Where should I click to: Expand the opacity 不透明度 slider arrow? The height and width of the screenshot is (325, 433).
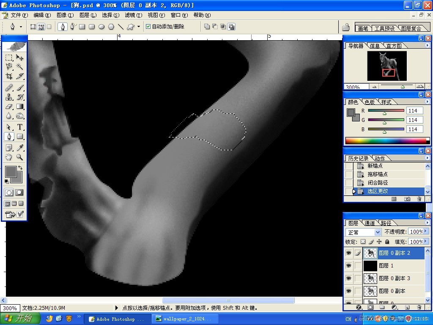[425, 231]
